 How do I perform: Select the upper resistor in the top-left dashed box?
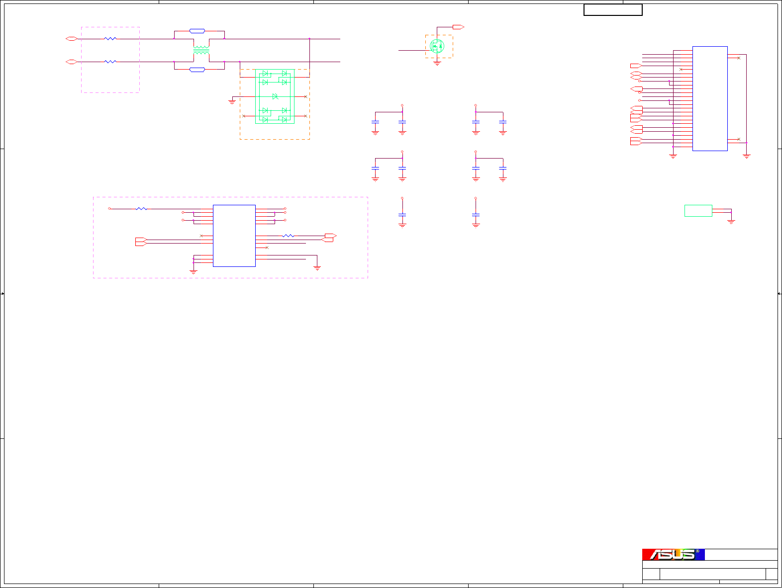(x=110, y=38)
